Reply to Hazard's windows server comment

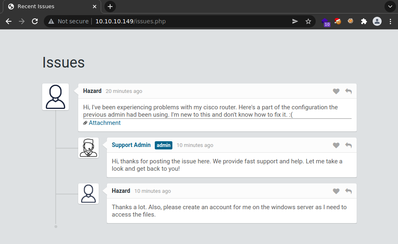point(348,191)
